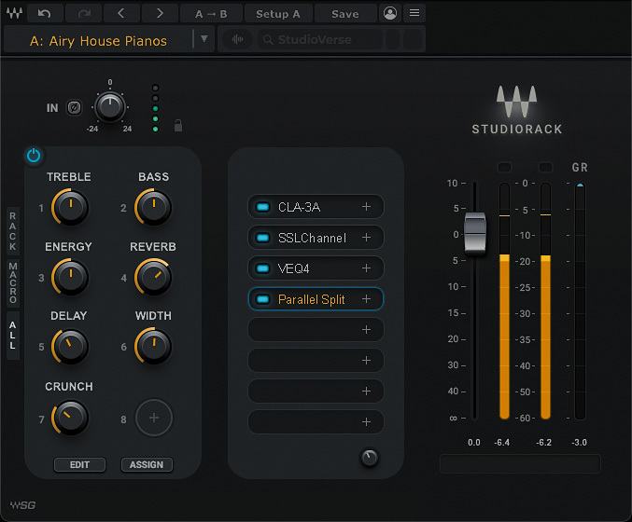
Task: Click the fader value 0.0
Action: [x=474, y=443]
